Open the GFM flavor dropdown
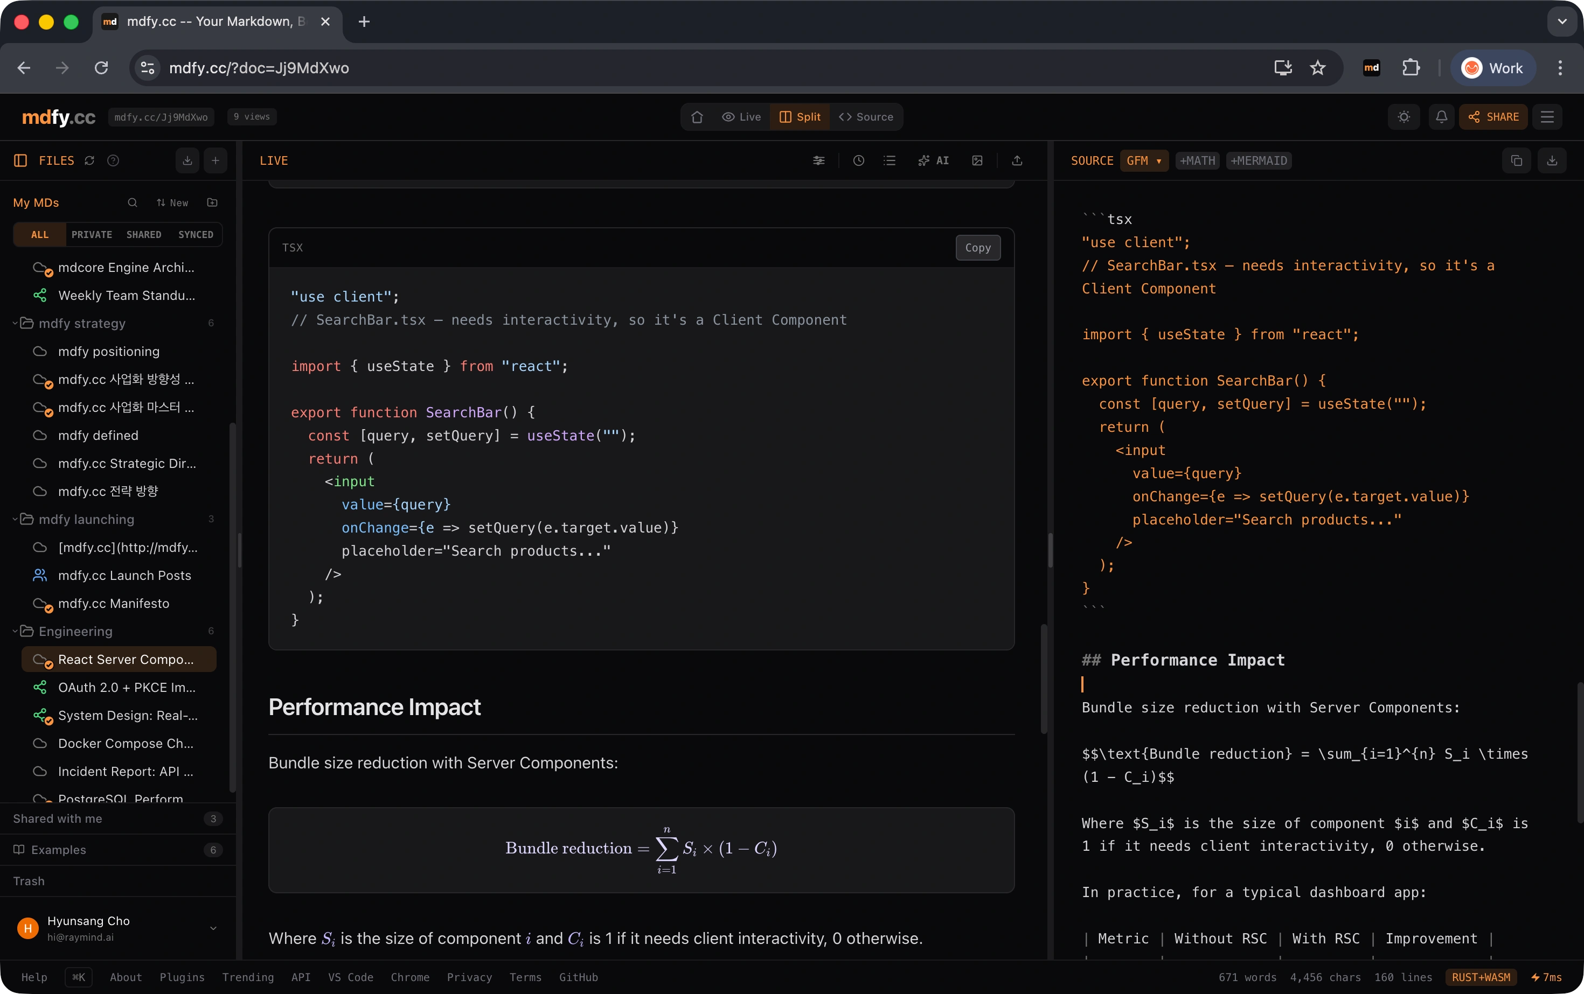 (1143, 160)
